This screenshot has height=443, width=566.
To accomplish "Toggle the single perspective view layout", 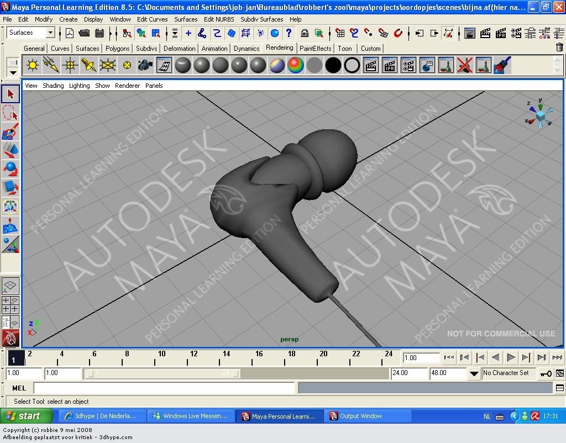I will [11, 286].
